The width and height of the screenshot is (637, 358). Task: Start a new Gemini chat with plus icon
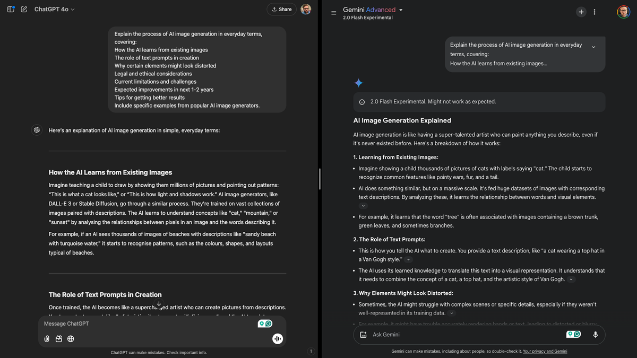point(581,12)
